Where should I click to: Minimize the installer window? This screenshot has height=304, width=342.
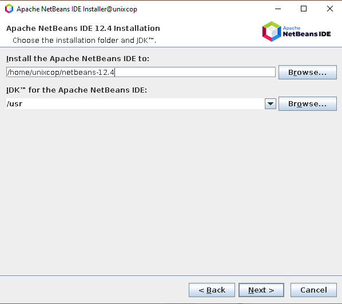278,9
